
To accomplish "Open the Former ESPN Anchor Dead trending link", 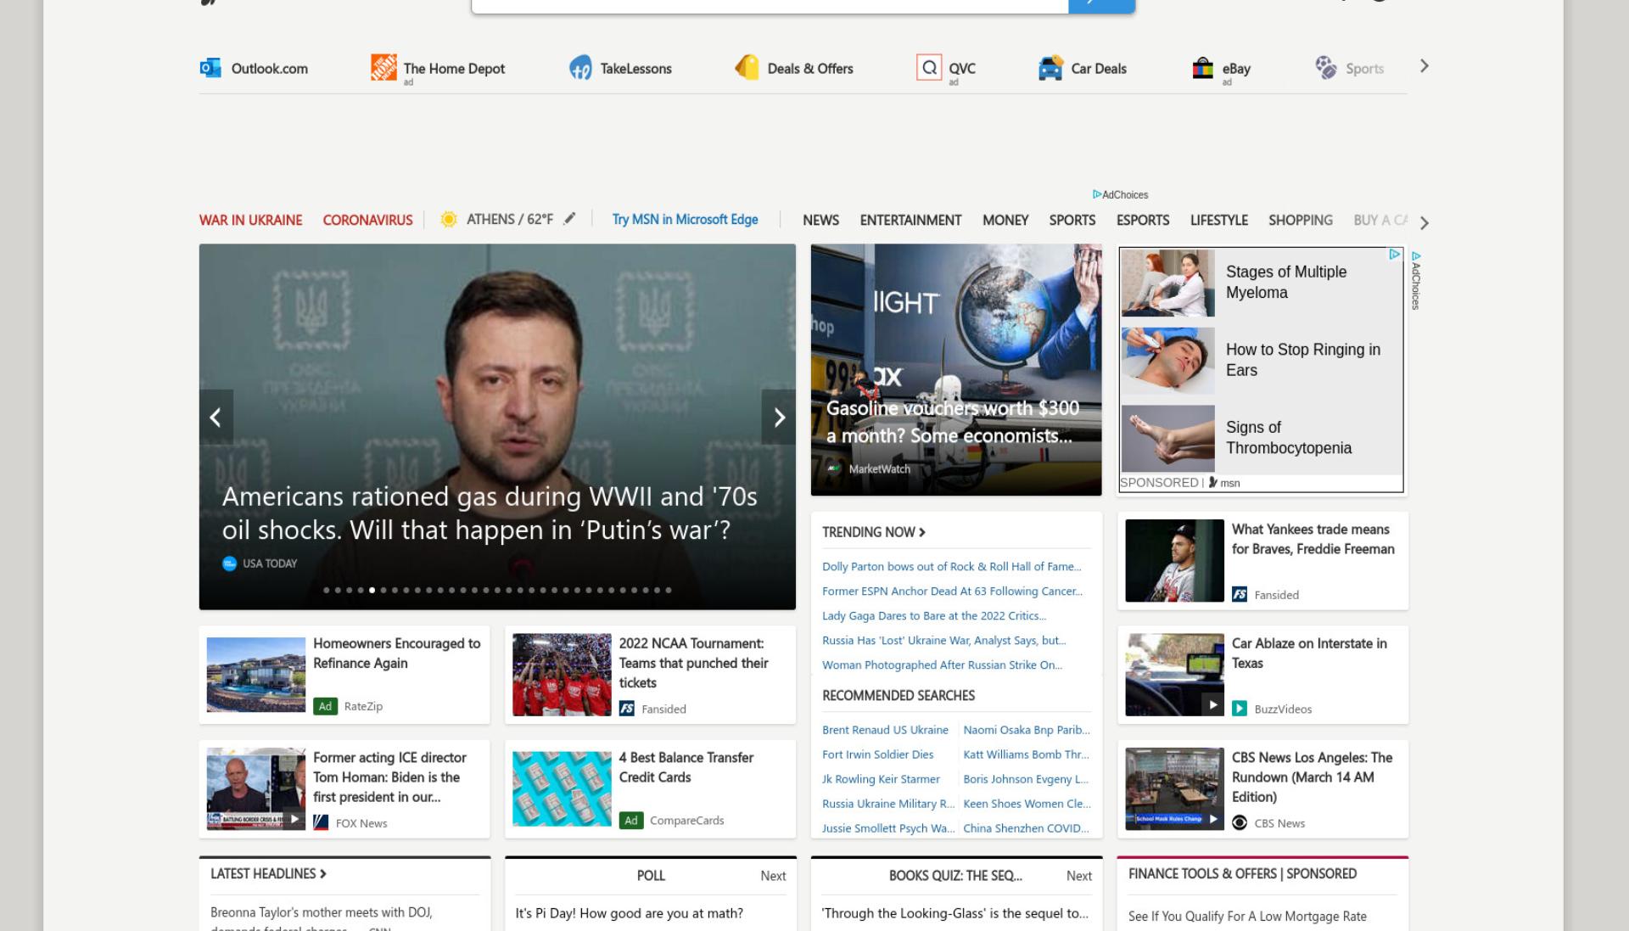I will point(952,591).
